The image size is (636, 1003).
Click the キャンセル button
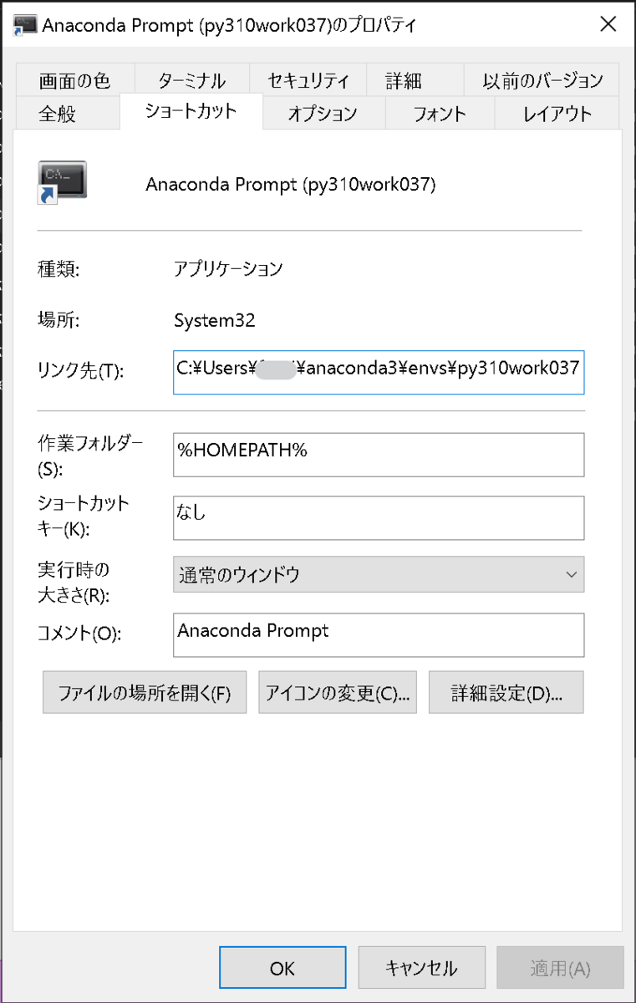coord(422,968)
